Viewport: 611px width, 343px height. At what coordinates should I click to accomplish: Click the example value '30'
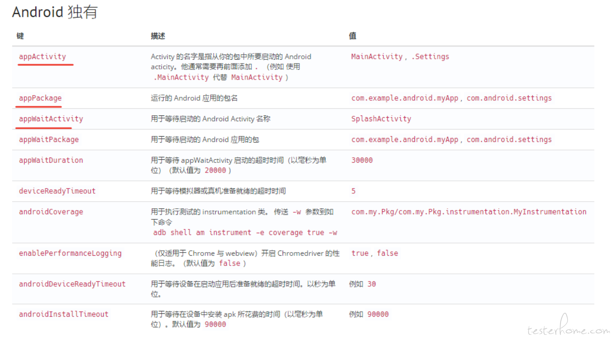pos(371,284)
